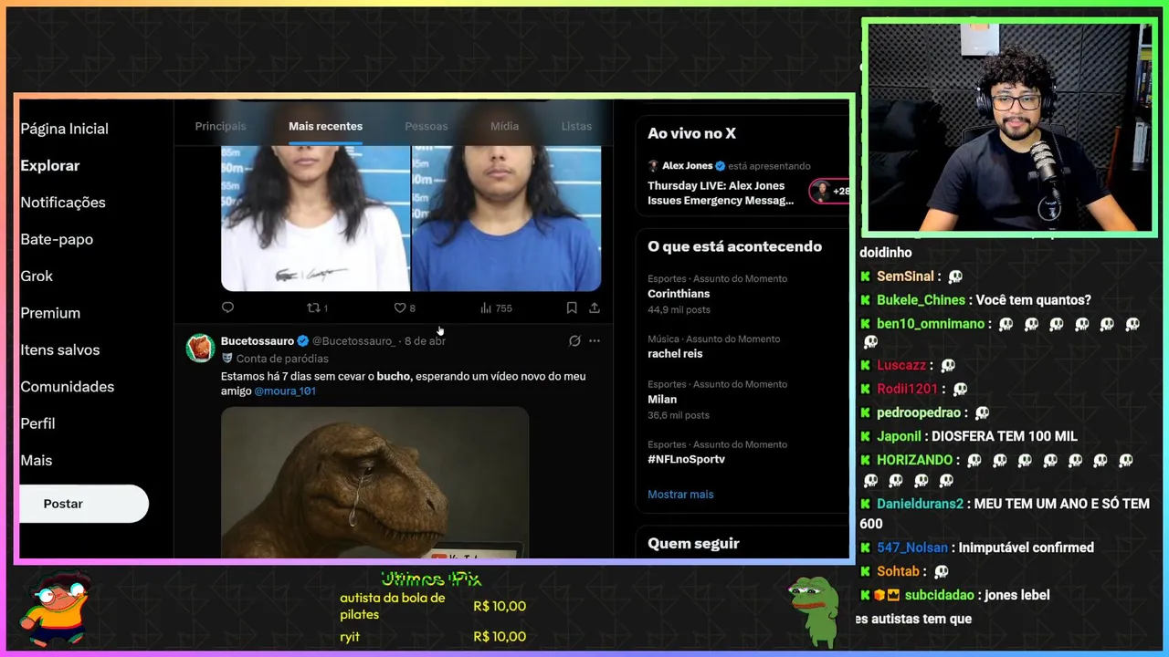Click the Bucetossauro display name
The width and height of the screenshot is (1169, 657).
(257, 341)
